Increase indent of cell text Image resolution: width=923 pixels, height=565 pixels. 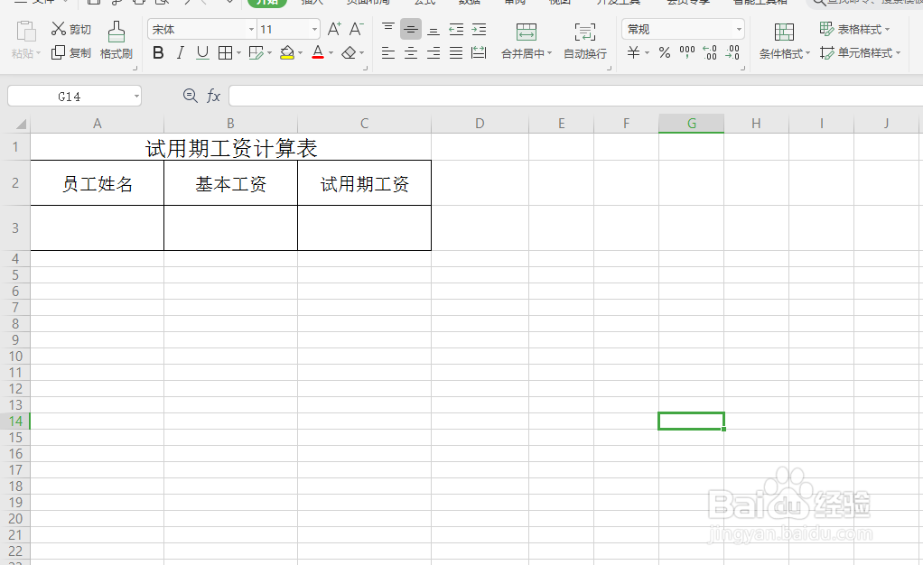[x=480, y=29]
